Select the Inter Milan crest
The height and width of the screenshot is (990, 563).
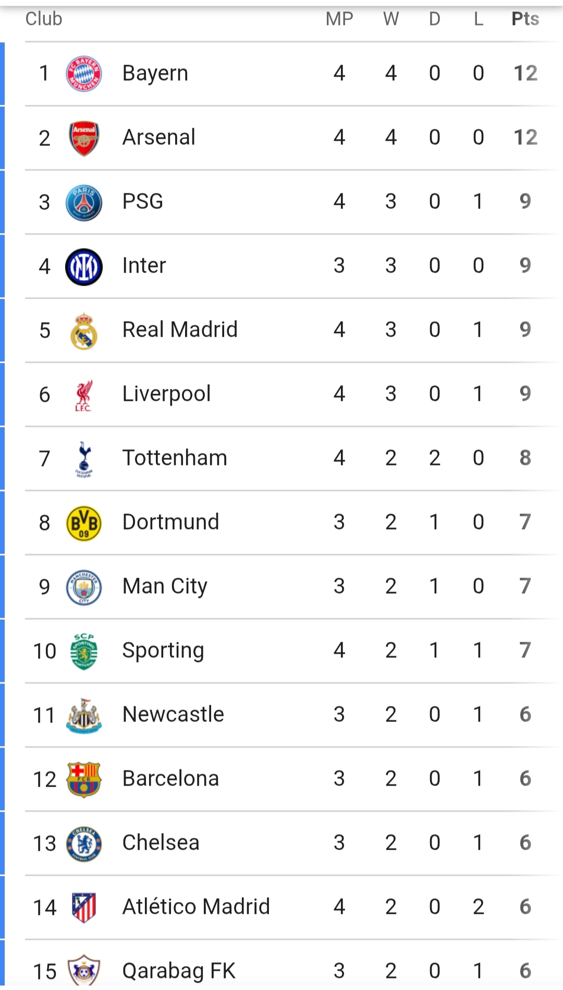(x=83, y=266)
